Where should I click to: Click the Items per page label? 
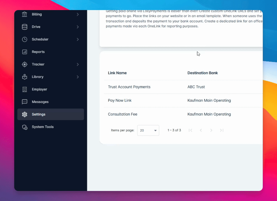[x=123, y=130]
